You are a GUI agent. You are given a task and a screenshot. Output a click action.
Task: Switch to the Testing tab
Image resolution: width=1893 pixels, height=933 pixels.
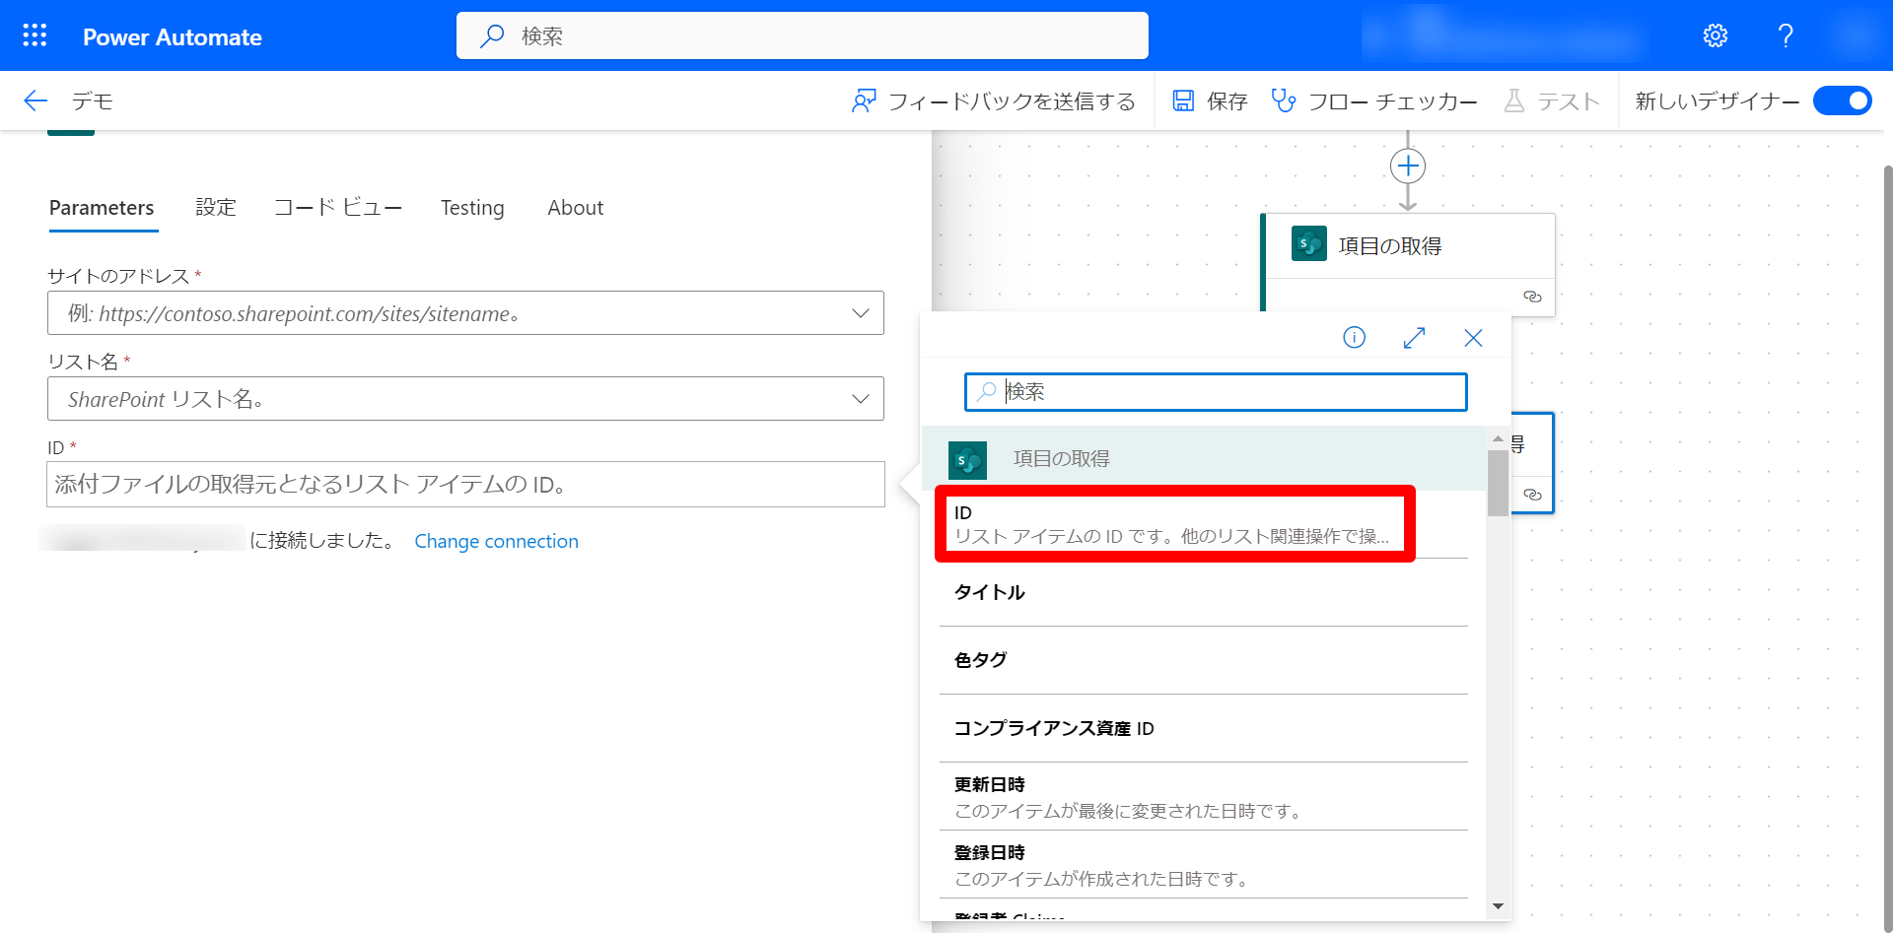pyautogui.click(x=472, y=208)
